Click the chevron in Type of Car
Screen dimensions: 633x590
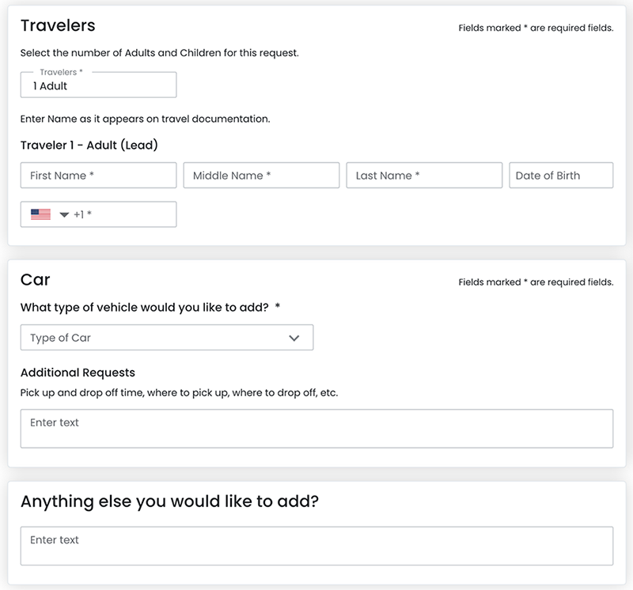(294, 338)
